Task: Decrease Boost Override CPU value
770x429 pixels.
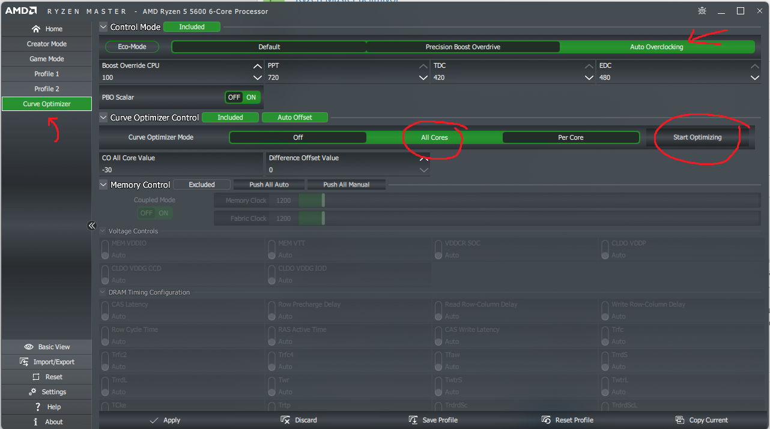Action: tap(257, 77)
